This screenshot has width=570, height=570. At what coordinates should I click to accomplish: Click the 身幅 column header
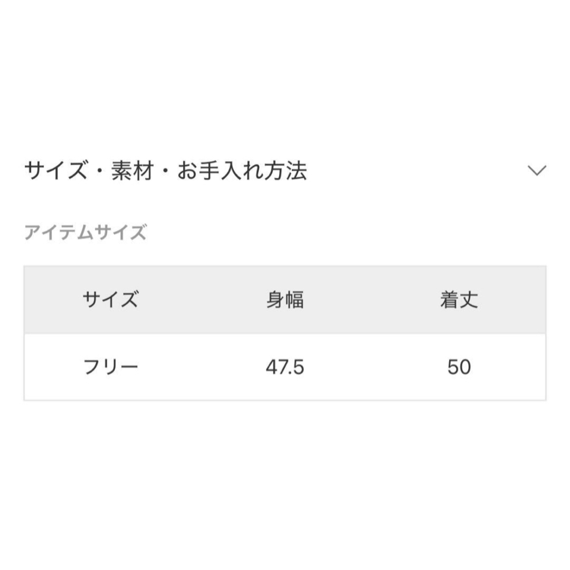point(285,300)
